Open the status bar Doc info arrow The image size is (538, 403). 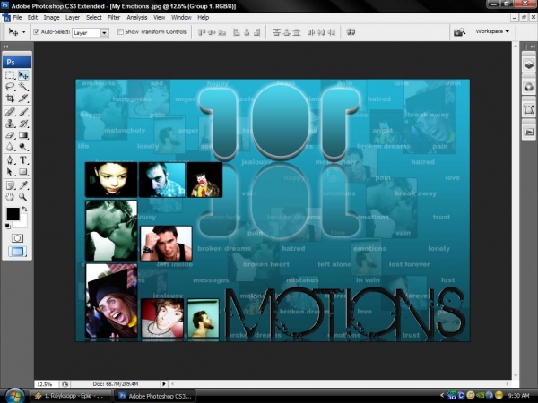click(x=164, y=384)
